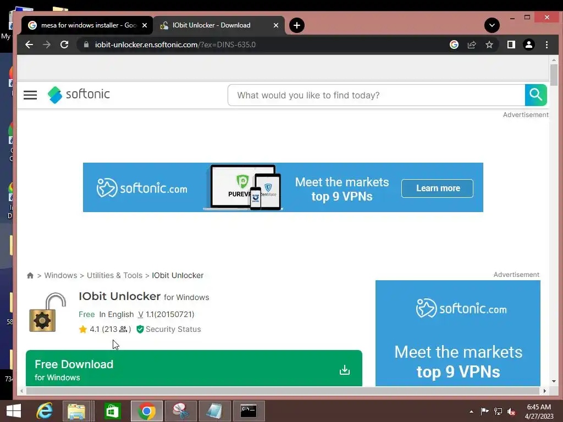Viewport: 563px width, 422px height.
Task: Click the Softonic logo
Action: pyautogui.click(x=79, y=95)
